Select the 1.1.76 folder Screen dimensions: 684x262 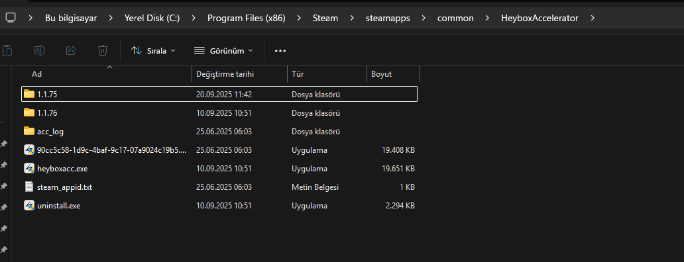click(219, 112)
